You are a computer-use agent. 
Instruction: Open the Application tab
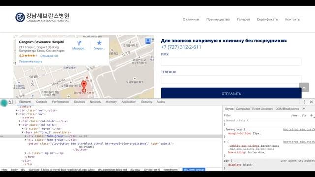pyautogui.click(x=129, y=102)
